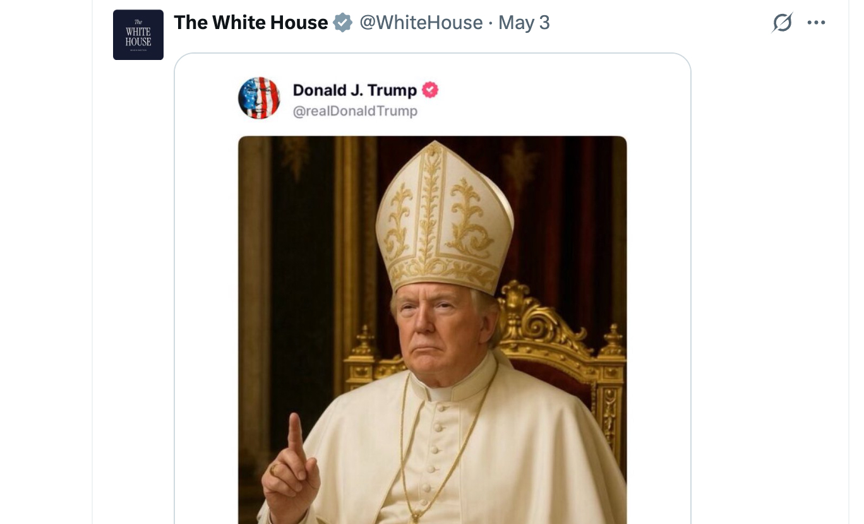Select the @WhiteHouse handle
Viewport: 864px width, 524px height.
click(x=421, y=22)
